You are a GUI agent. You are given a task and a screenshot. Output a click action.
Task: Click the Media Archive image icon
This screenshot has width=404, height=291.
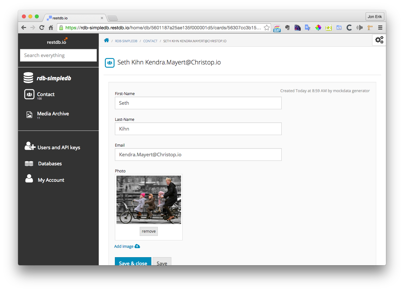pyautogui.click(x=29, y=114)
